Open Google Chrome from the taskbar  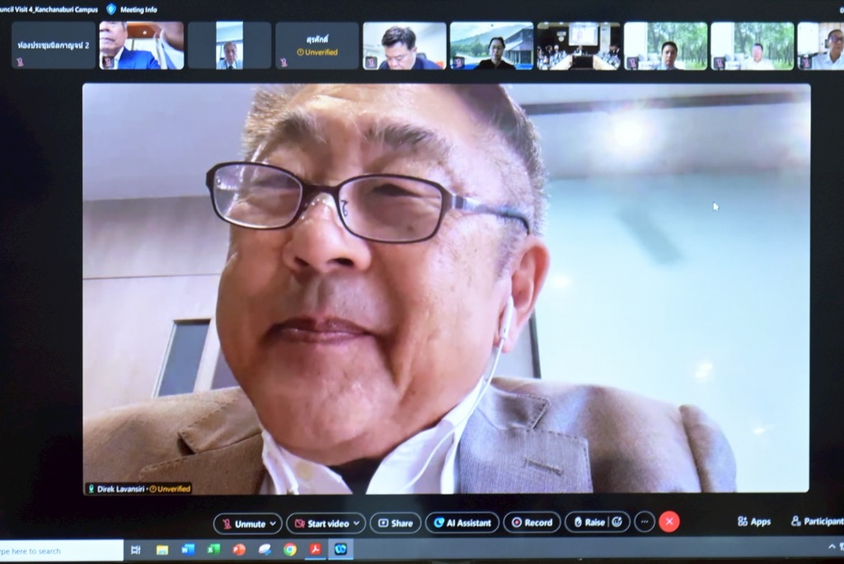pos(290,550)
